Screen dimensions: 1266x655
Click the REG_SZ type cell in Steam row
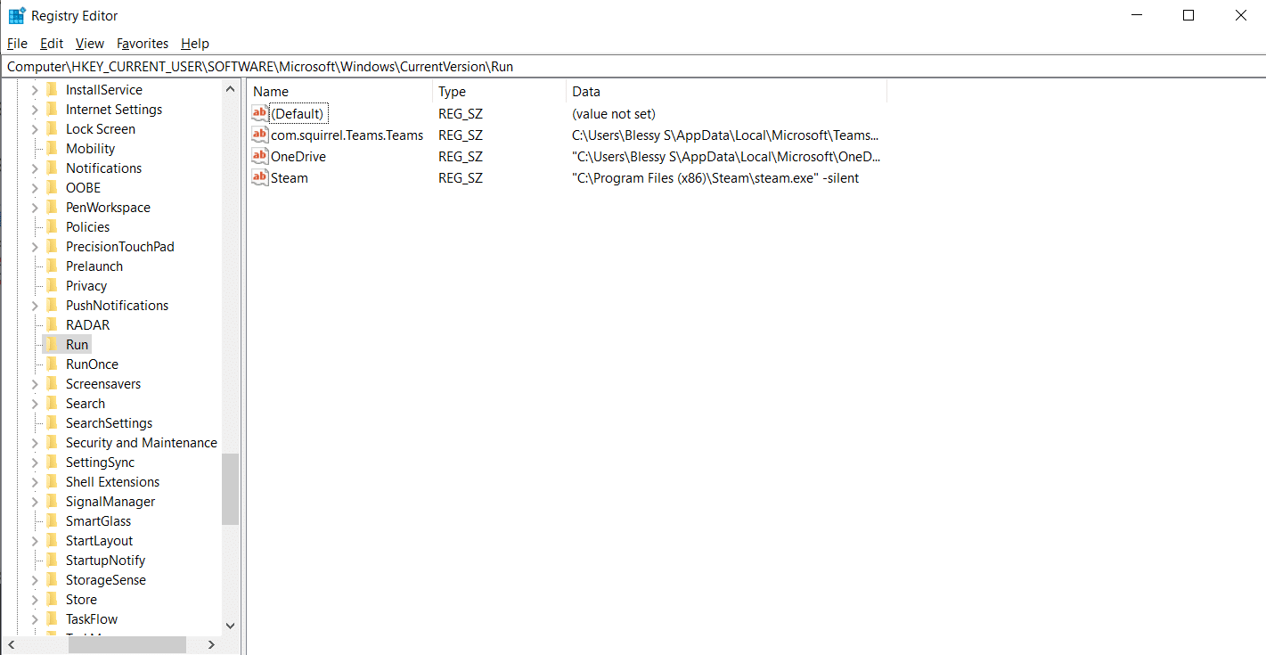pyautogui.click(x=461, y=178)
